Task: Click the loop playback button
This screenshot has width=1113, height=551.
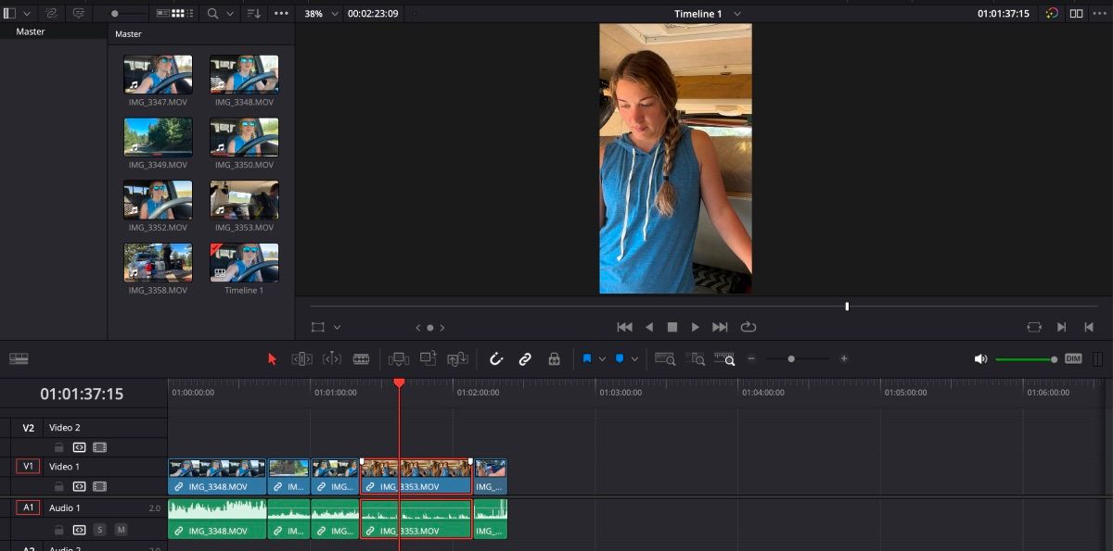Action: tap(748, 327)
